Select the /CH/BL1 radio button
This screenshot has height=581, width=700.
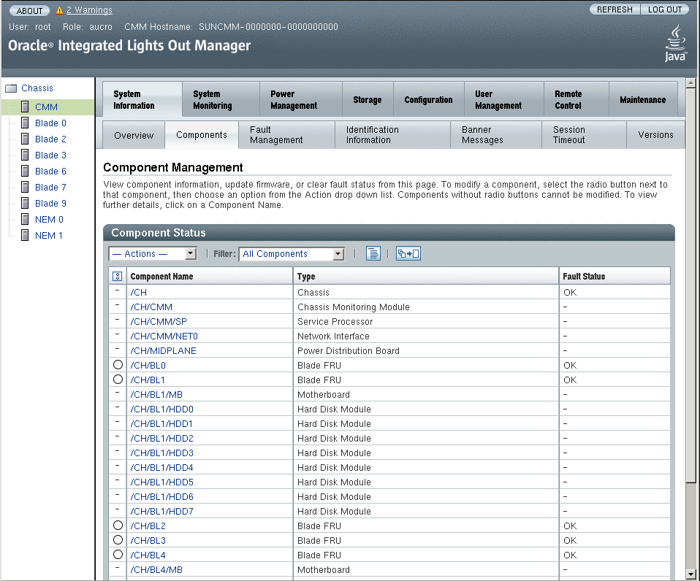coord(118,380)
